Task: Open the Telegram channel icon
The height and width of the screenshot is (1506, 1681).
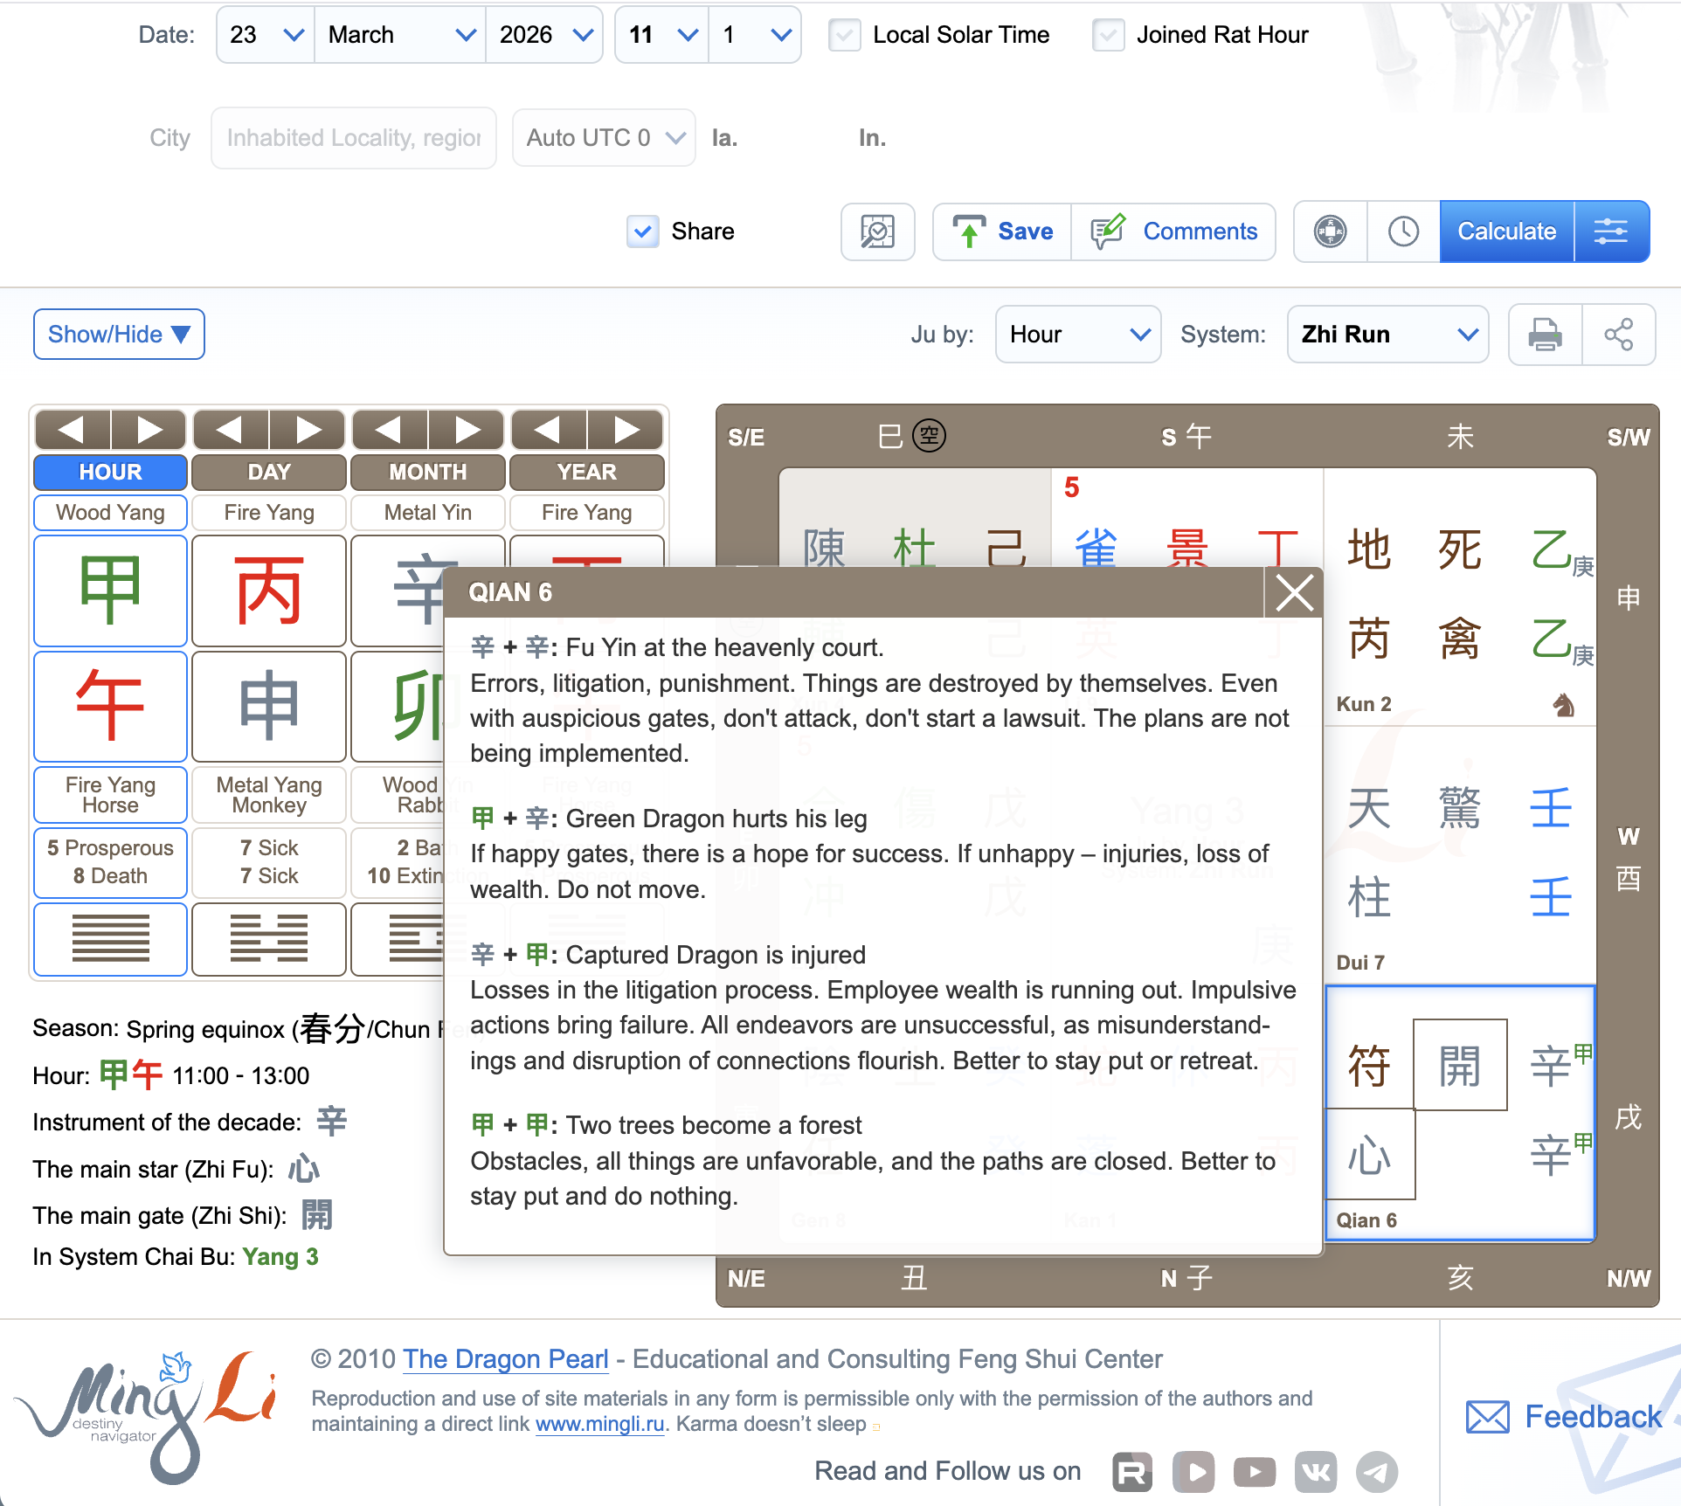Action: pyautogui.click(x=1376, y=1471)
